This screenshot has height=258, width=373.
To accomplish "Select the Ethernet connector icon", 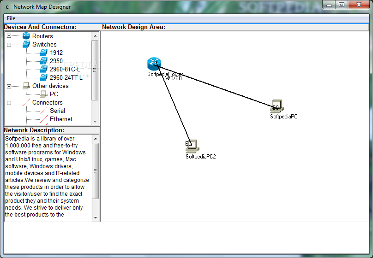I will (44, 119).
